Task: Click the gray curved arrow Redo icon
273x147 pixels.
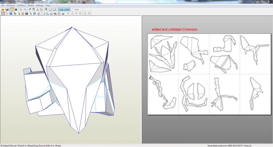Action: click(x=38, y=14)
